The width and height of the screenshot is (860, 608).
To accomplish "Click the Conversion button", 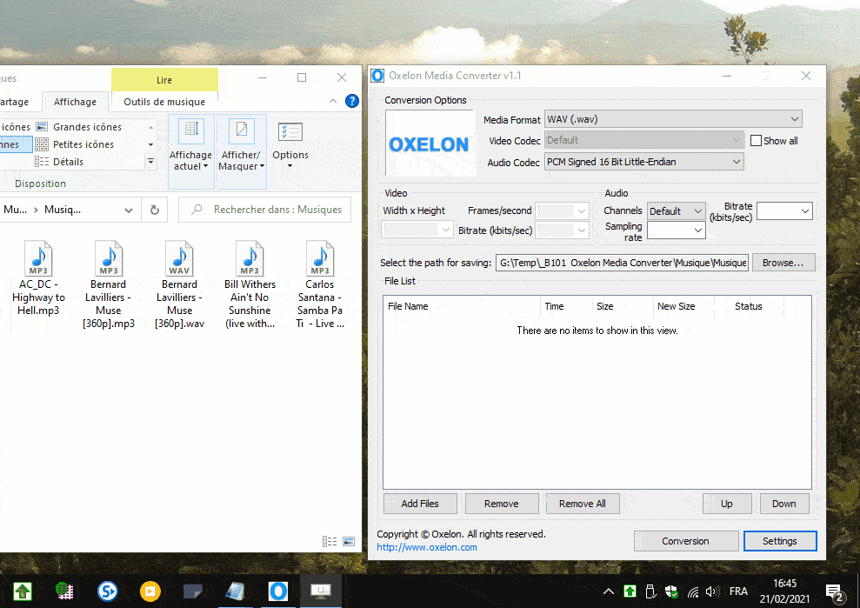I will (685, 540).
